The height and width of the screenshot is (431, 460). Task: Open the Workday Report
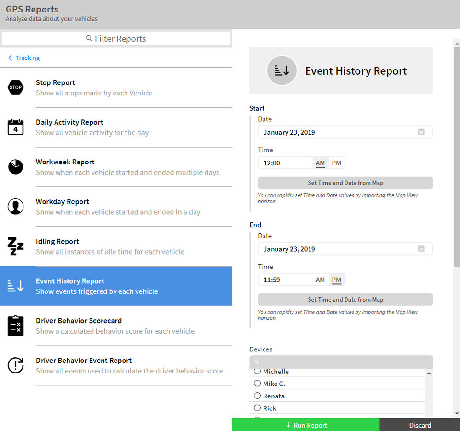click(x=116, y=207)
